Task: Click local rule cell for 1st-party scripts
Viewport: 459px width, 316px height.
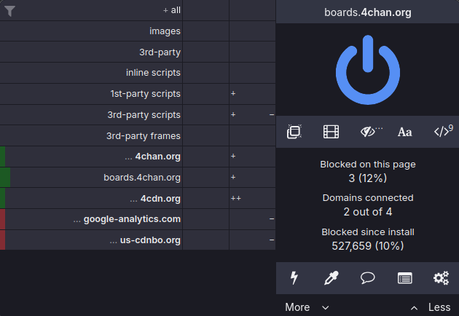Action: (x=252, y=94)
